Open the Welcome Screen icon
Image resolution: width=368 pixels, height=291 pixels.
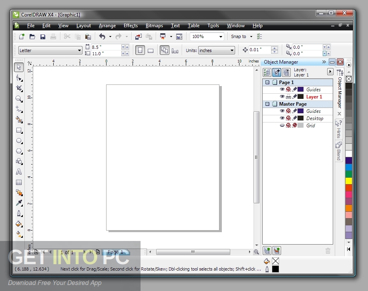click(179, 36)
